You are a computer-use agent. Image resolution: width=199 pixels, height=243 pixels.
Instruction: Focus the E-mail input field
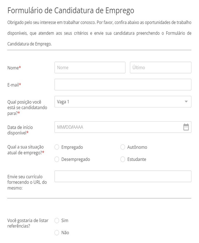point(123,85)
